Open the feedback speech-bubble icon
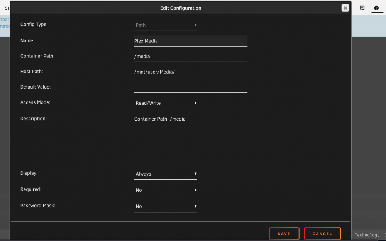Screen dimensions: 386x241 pyautogui.click(x=362, y=8)
